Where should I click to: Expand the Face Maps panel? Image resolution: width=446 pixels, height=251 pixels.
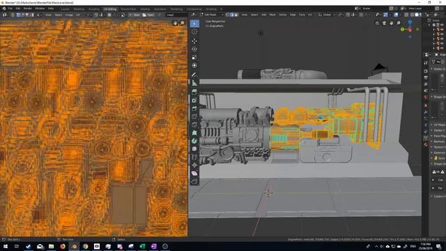point(438,136)
